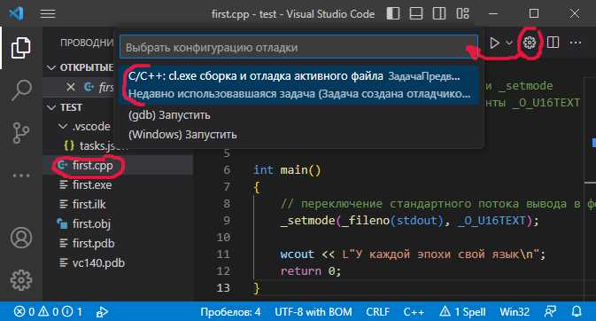Open More Actions ellipsis in editor toolbar
596x321 pixels.
tap(575, 43)
